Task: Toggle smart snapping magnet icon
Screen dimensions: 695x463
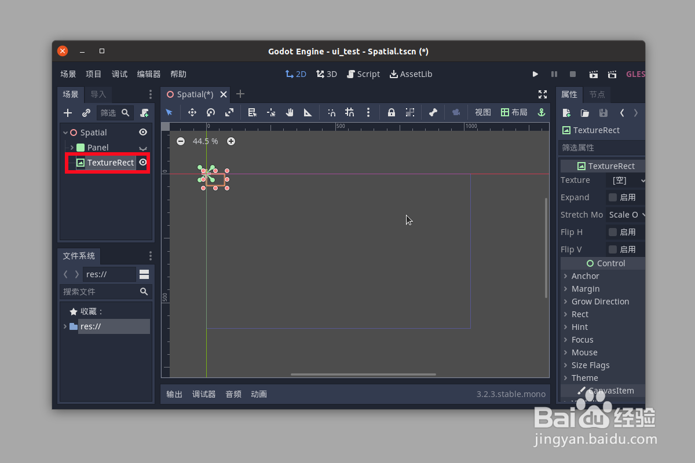Action: tap(331, 112)
